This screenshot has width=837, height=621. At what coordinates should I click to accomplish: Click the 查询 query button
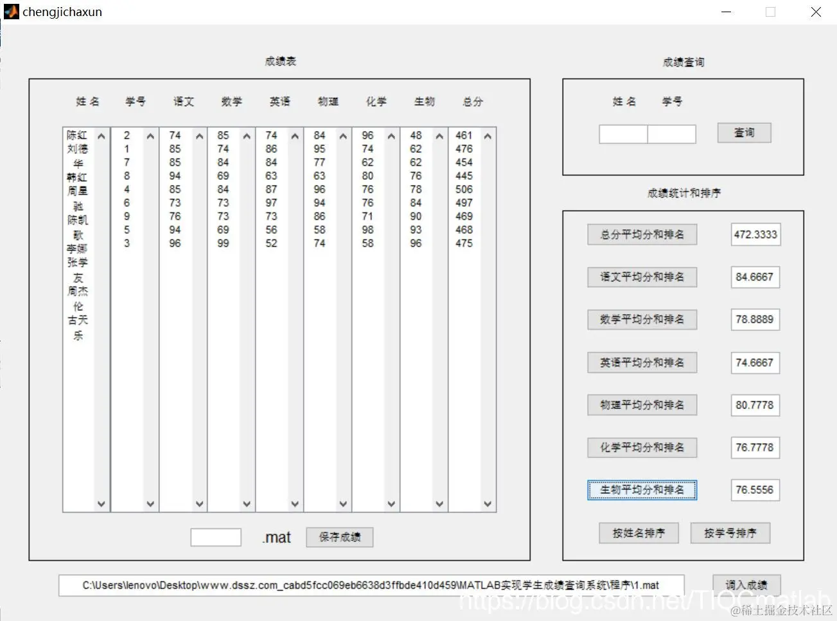point(743,133)
